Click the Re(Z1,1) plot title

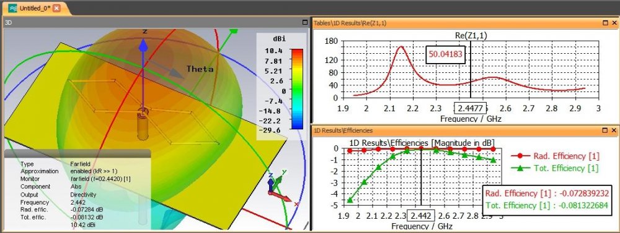[471, 35]
